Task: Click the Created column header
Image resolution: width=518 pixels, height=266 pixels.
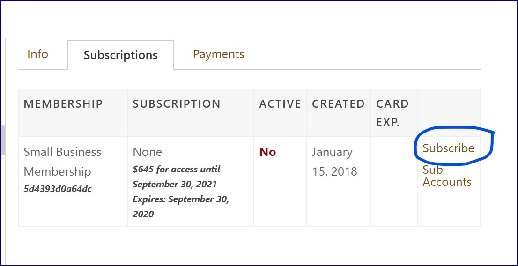Action: point(338,104)
